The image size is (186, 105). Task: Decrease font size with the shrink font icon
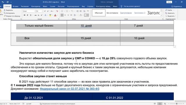point(48,11)
